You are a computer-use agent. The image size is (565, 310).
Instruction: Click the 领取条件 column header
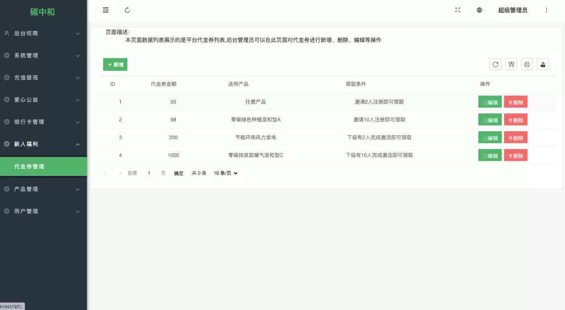click(356, 84)
